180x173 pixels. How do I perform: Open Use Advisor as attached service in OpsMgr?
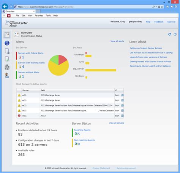coord(151,52)
